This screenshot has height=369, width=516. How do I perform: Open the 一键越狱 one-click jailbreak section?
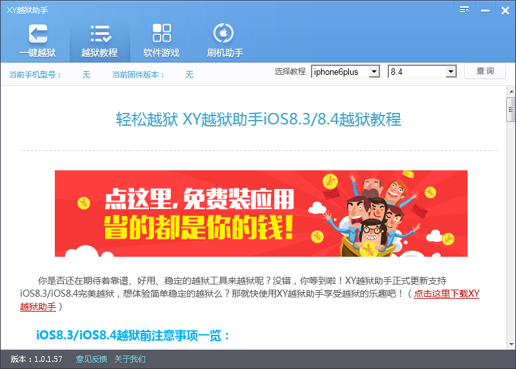point(37,40)
